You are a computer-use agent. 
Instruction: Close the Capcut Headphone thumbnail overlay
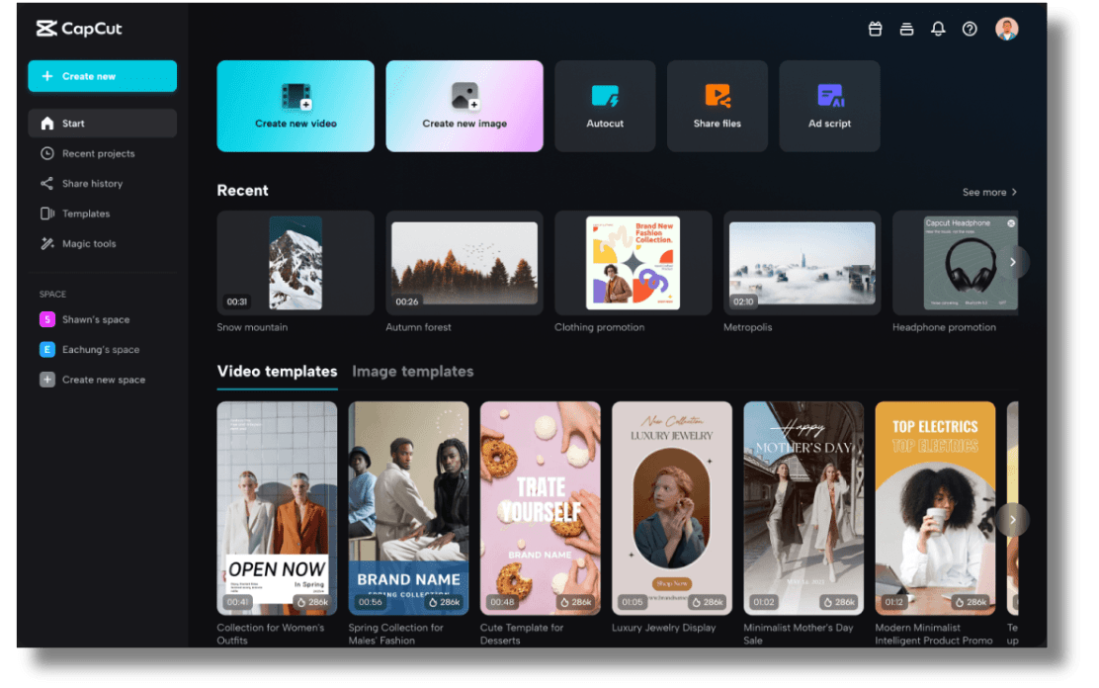coord(1011,223)
